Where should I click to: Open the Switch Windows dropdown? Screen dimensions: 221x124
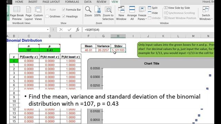(x=206, y=13)
